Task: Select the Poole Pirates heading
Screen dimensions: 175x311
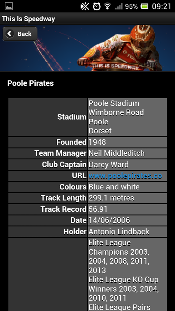Action: pos(30,83)
